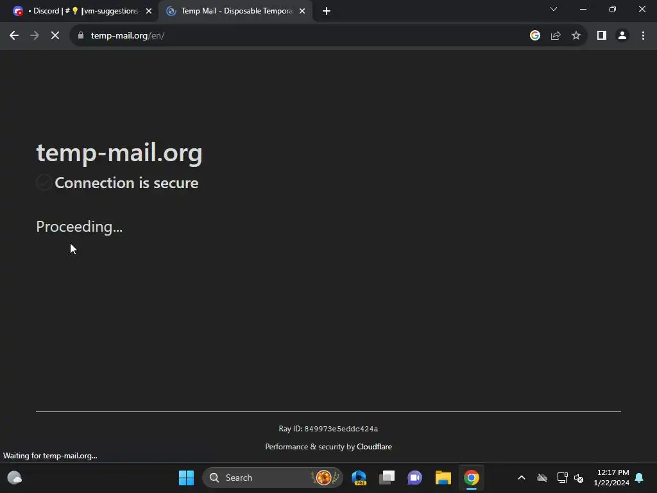Screen dimensions: 657x493
Task: Launch Microsoft Edge PRE from the taskbar
Action: [x=359, y=478]
